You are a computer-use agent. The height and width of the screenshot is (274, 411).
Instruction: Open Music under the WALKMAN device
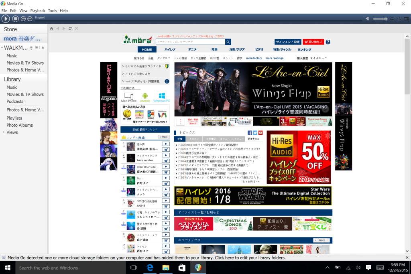(12, 56)
